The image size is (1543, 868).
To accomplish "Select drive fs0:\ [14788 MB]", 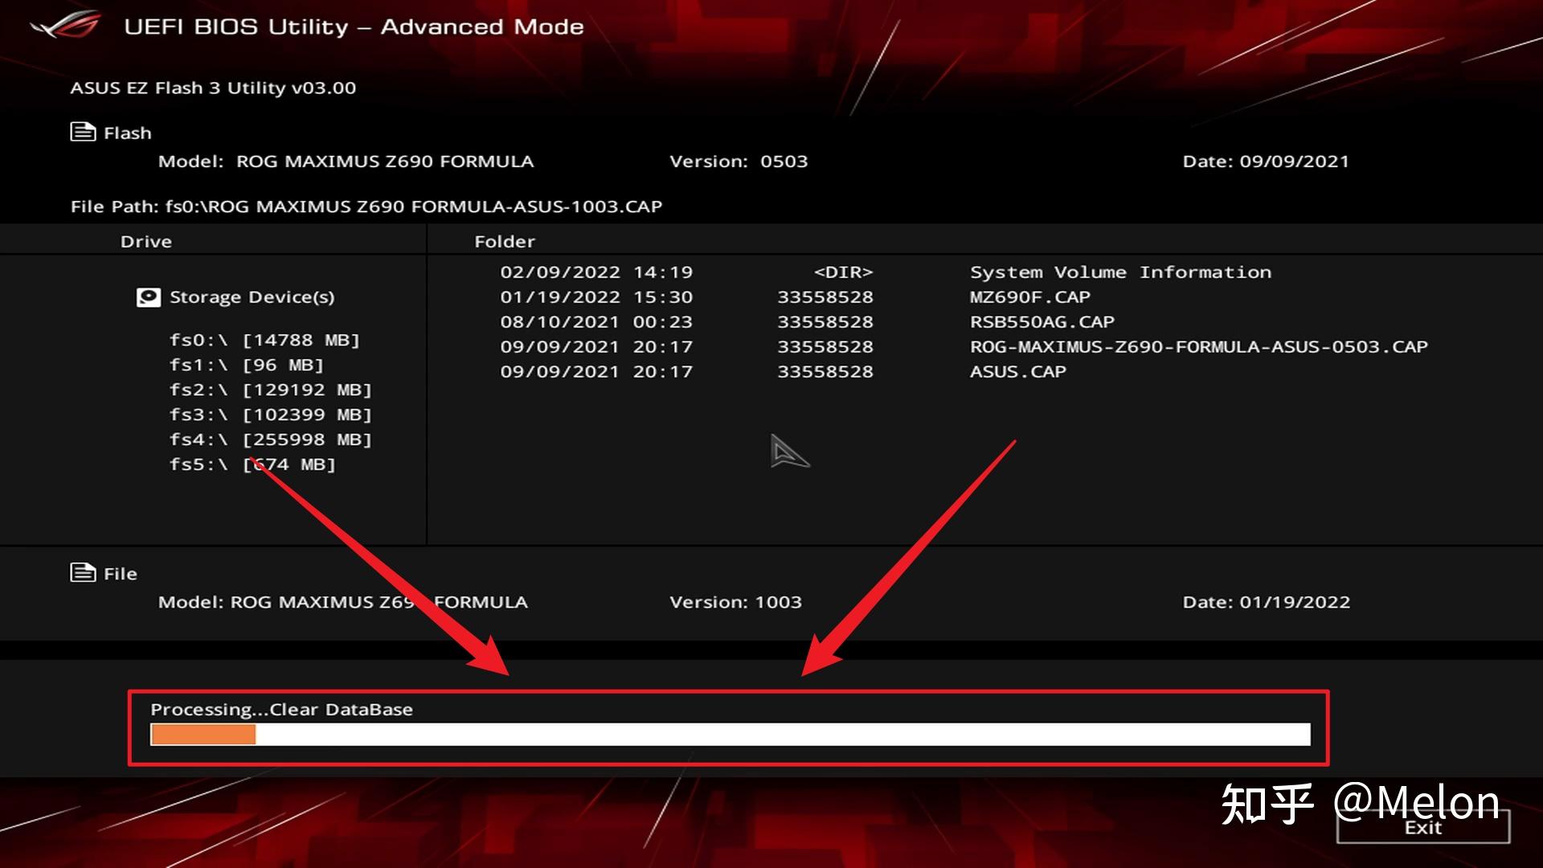I will point(264,340).
